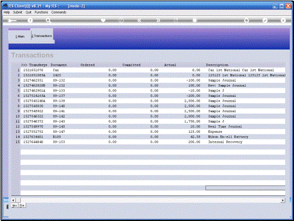Click the Nex button below grid
Image resolution: width=294 pixels, height=221 pixels.
click(x=15, y=205)
